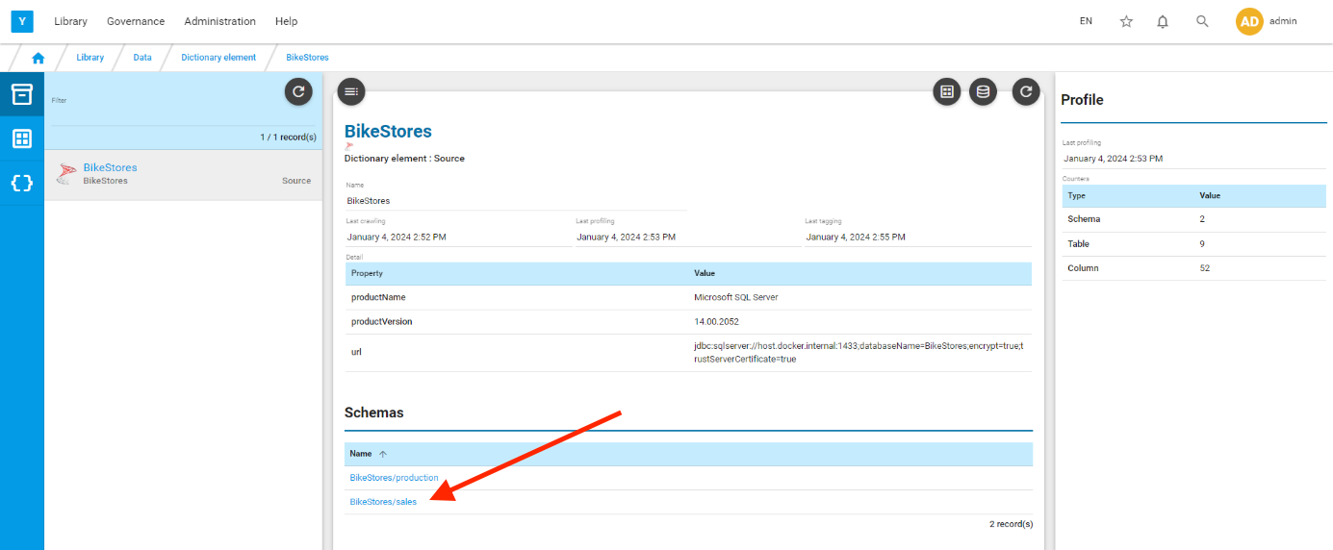Image resolution: width=1333 pixels, height=550 pixels.
Task: Select the grid sidebar icon
Action: coord(21,138)
